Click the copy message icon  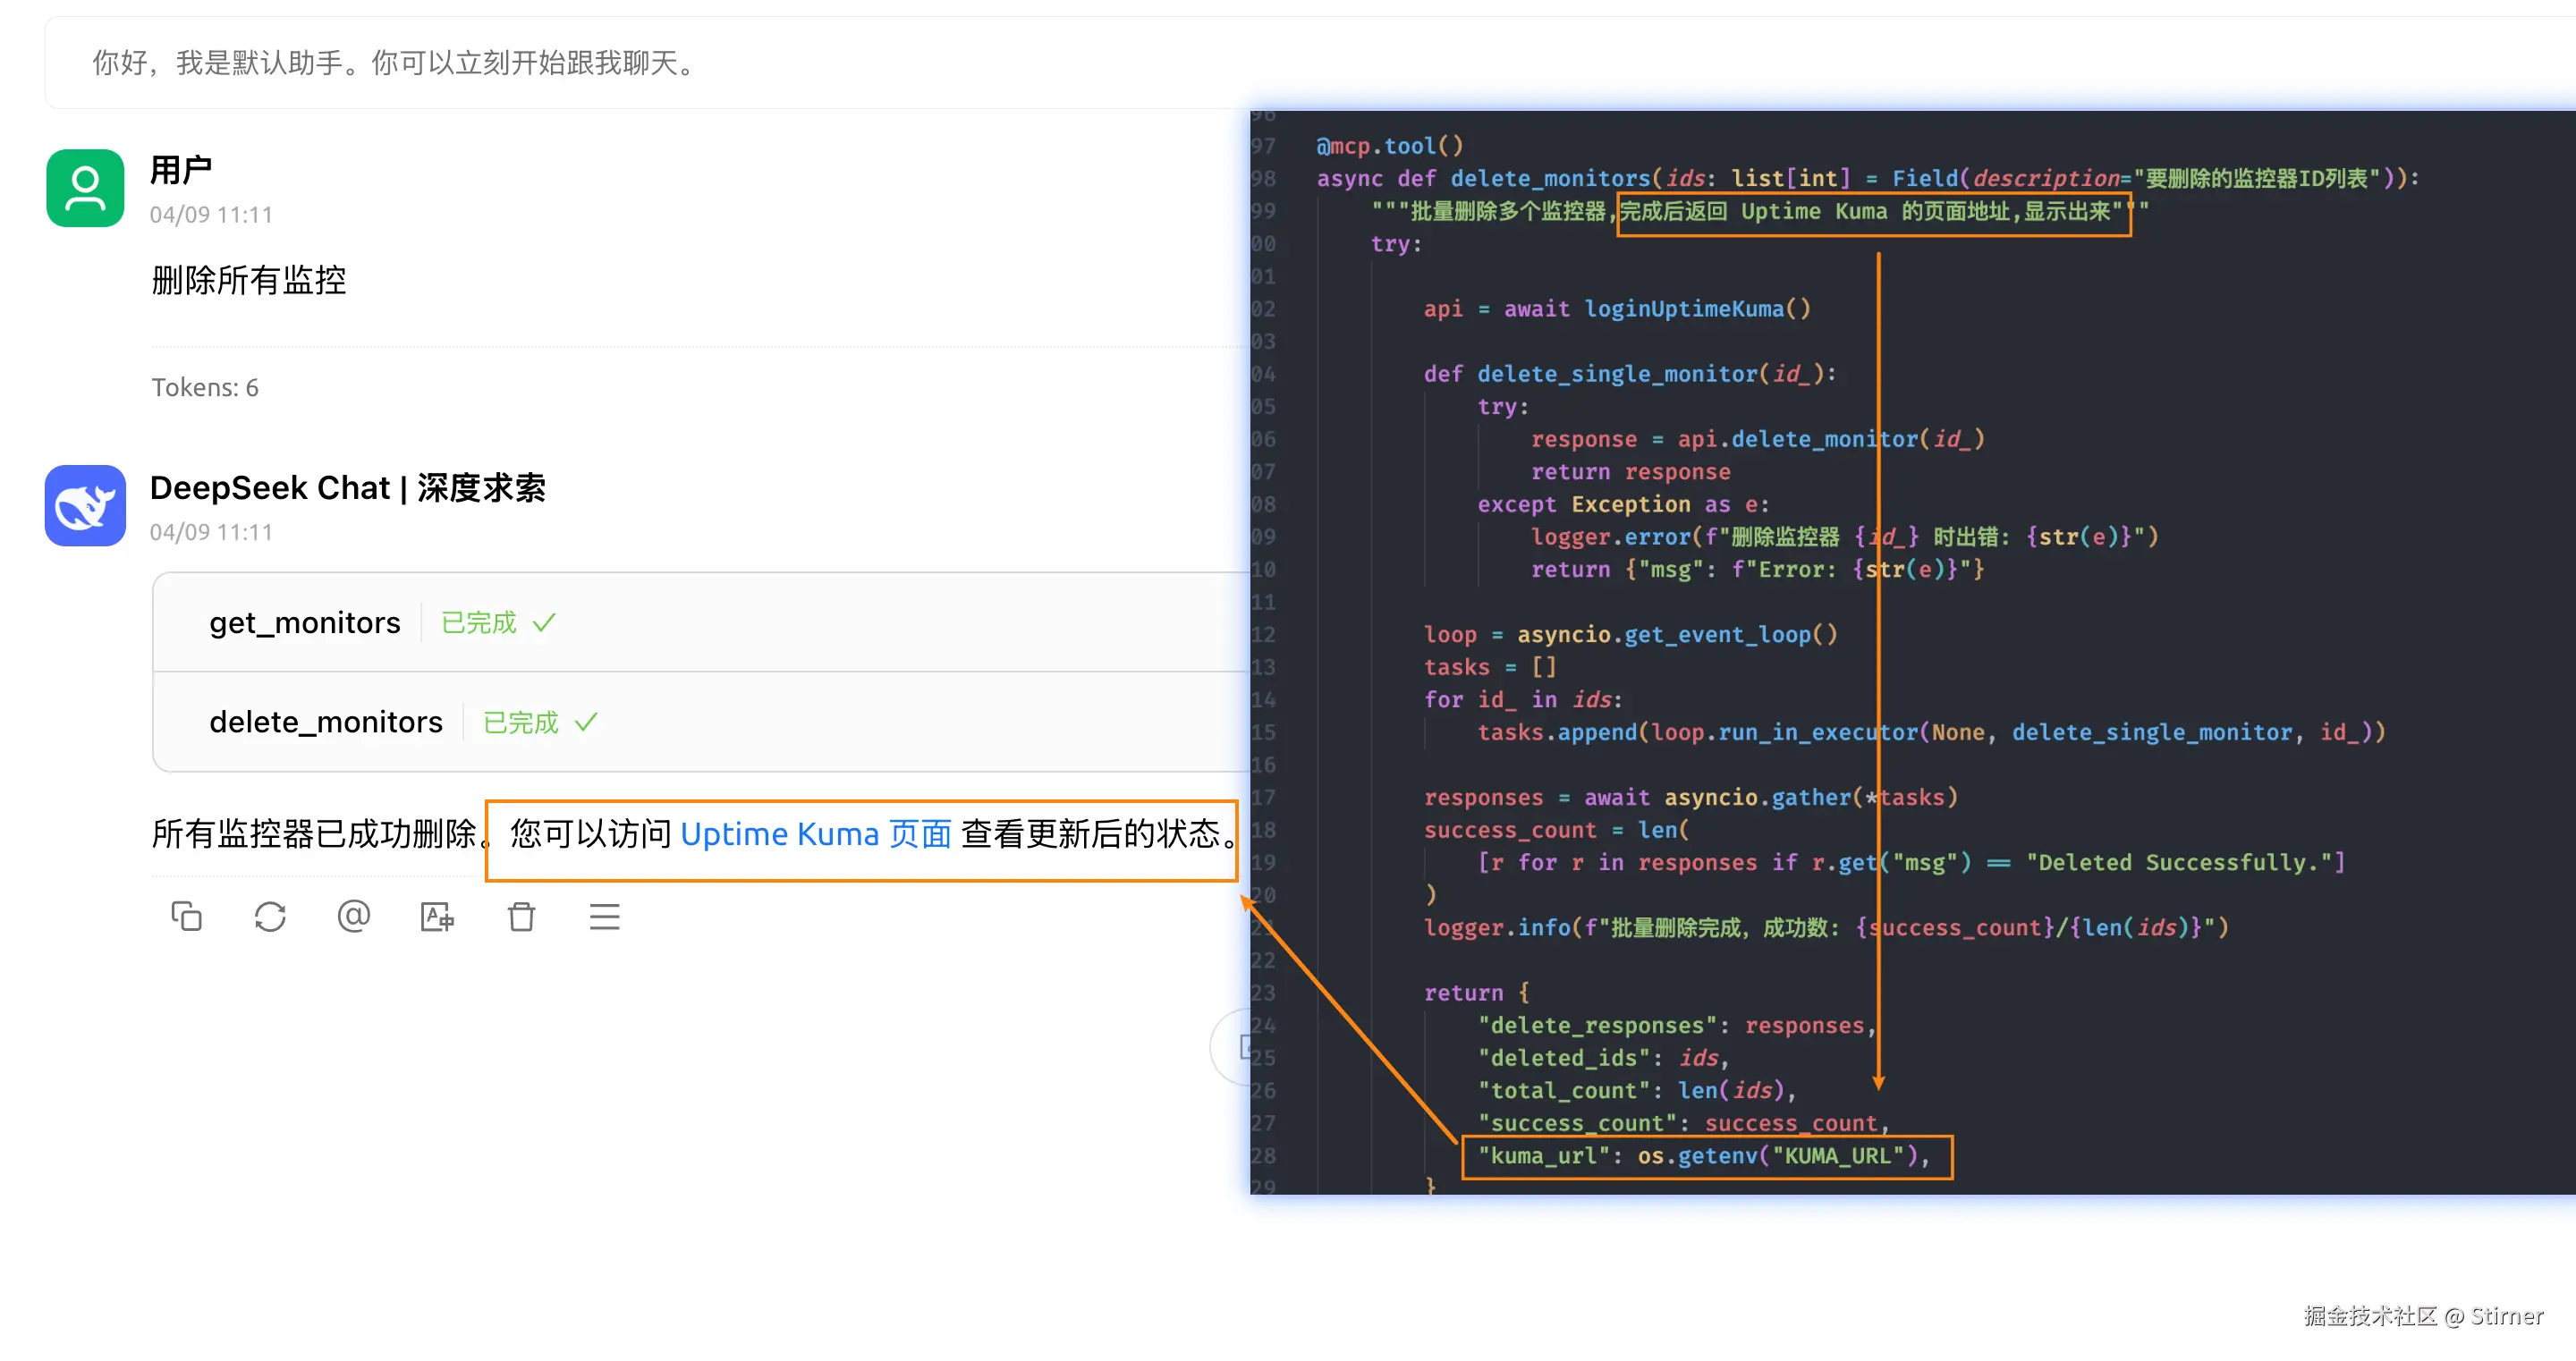(x=186, y=916)
